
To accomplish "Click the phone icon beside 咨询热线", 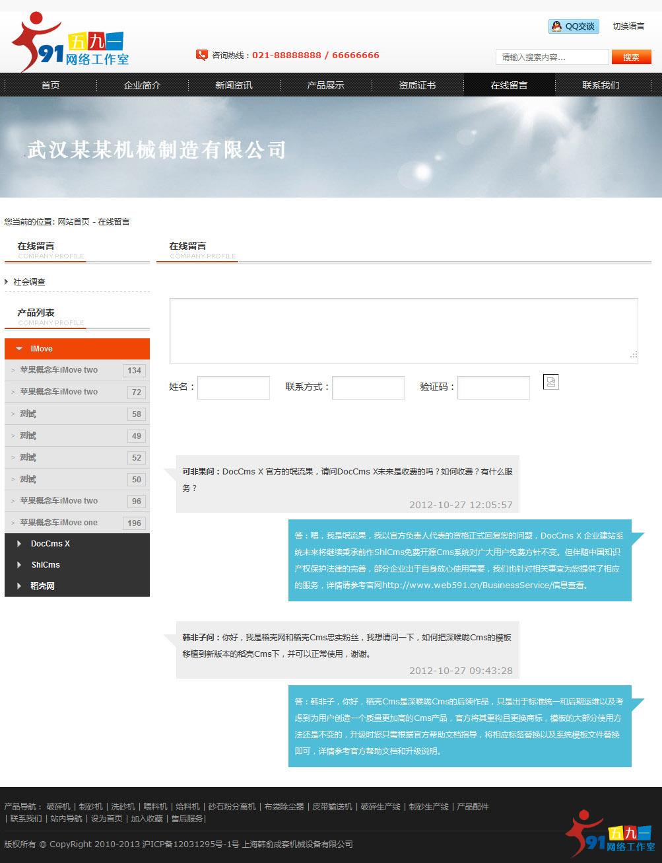I will pyautogui.click(x=200, y=55).
